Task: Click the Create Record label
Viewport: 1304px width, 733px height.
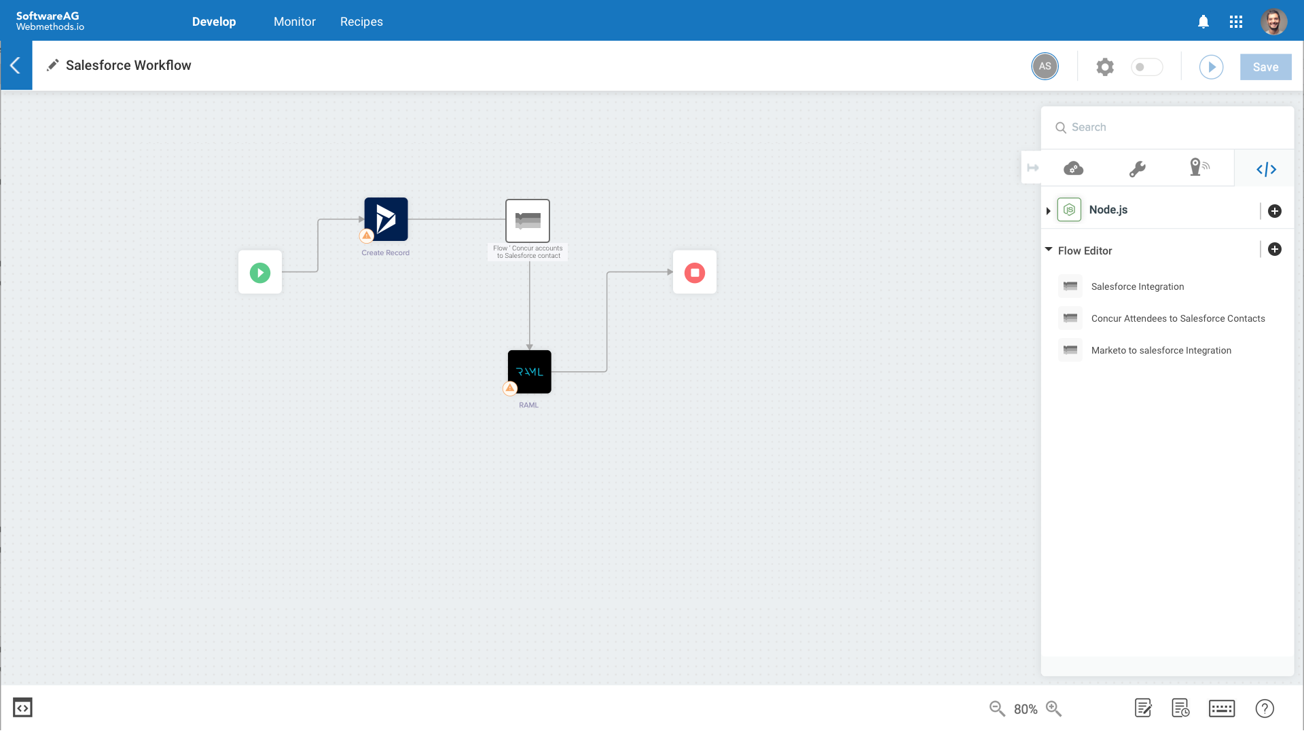Action: pyautogui.click(x=385, y=252)
